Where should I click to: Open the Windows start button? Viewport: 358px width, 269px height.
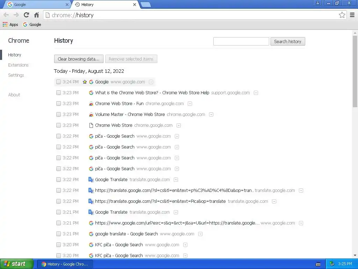coord(16,264)
